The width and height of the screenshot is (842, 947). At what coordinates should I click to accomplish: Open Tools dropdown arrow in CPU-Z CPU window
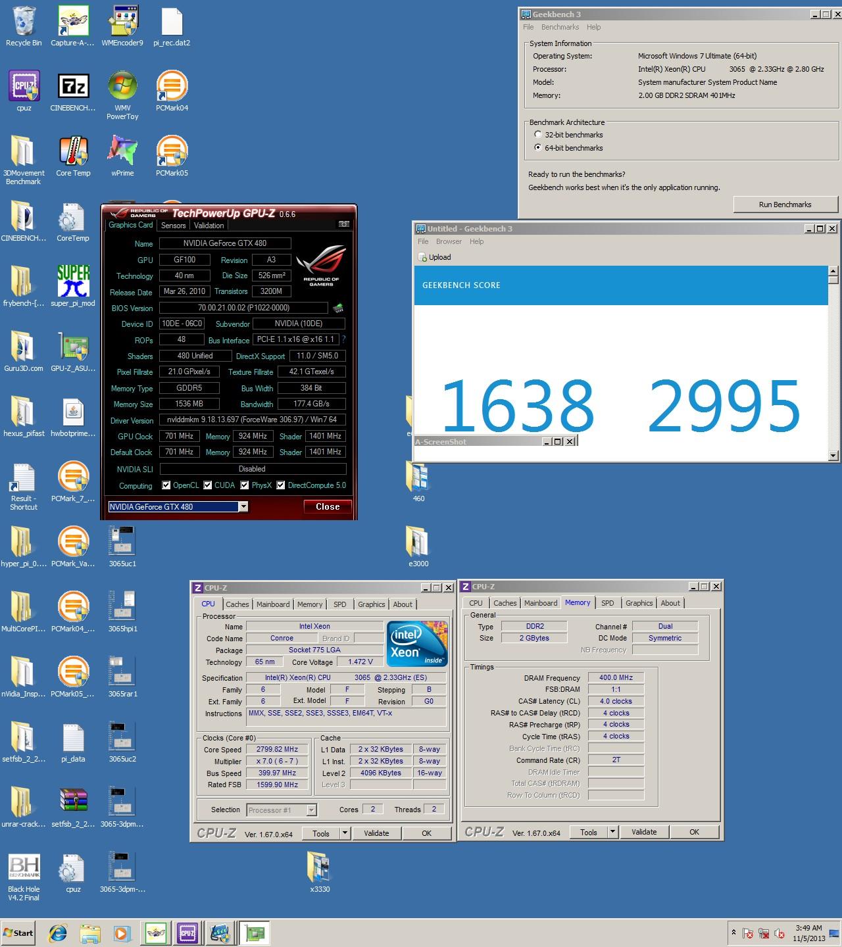coord(344,833)
